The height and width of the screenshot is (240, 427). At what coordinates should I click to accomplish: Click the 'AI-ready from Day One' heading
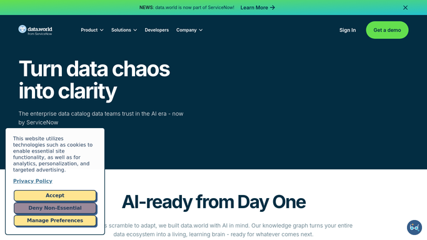(x=214, y=202)
